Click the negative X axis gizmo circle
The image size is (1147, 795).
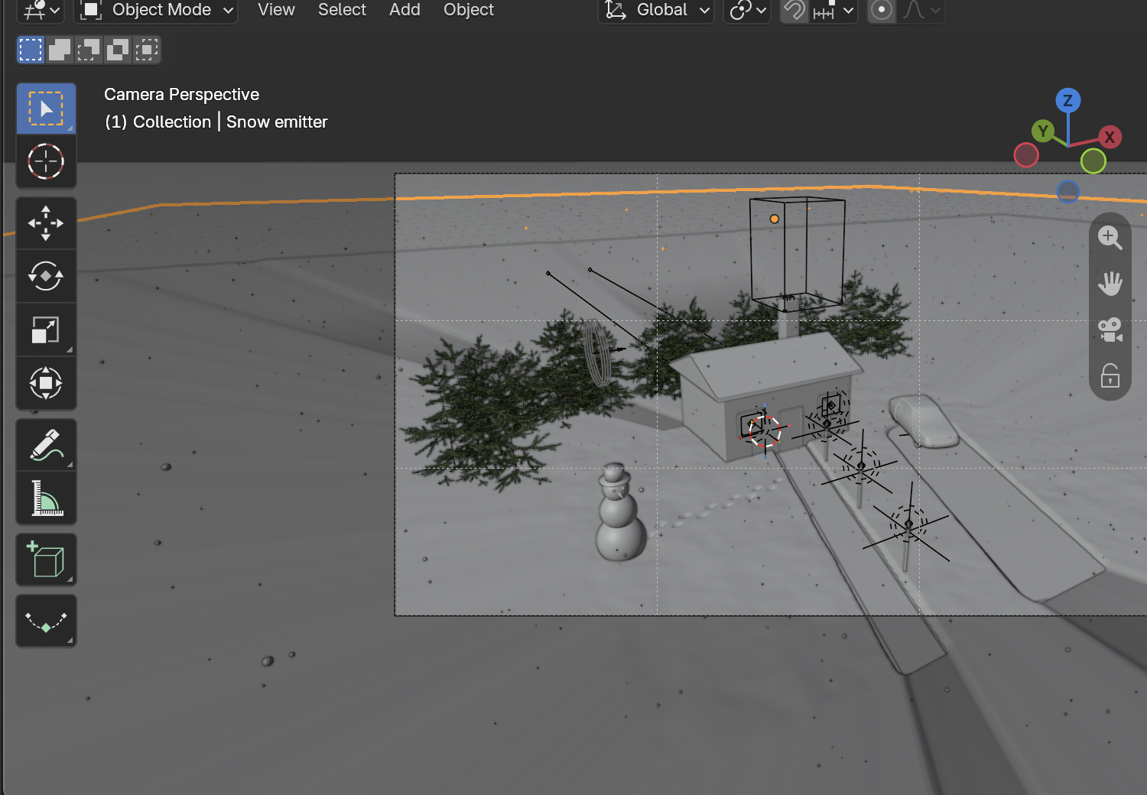point(1026,155)
